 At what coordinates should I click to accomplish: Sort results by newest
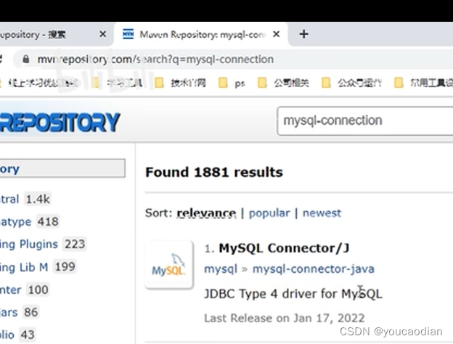pos(322,213)
